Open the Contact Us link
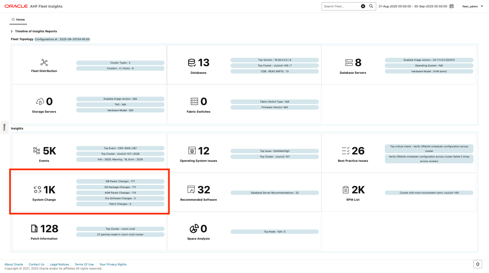 pos(36,264)
